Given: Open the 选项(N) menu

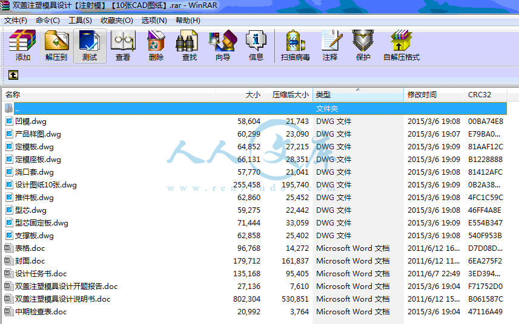Looking at the screenshot, I should [154, 21].
